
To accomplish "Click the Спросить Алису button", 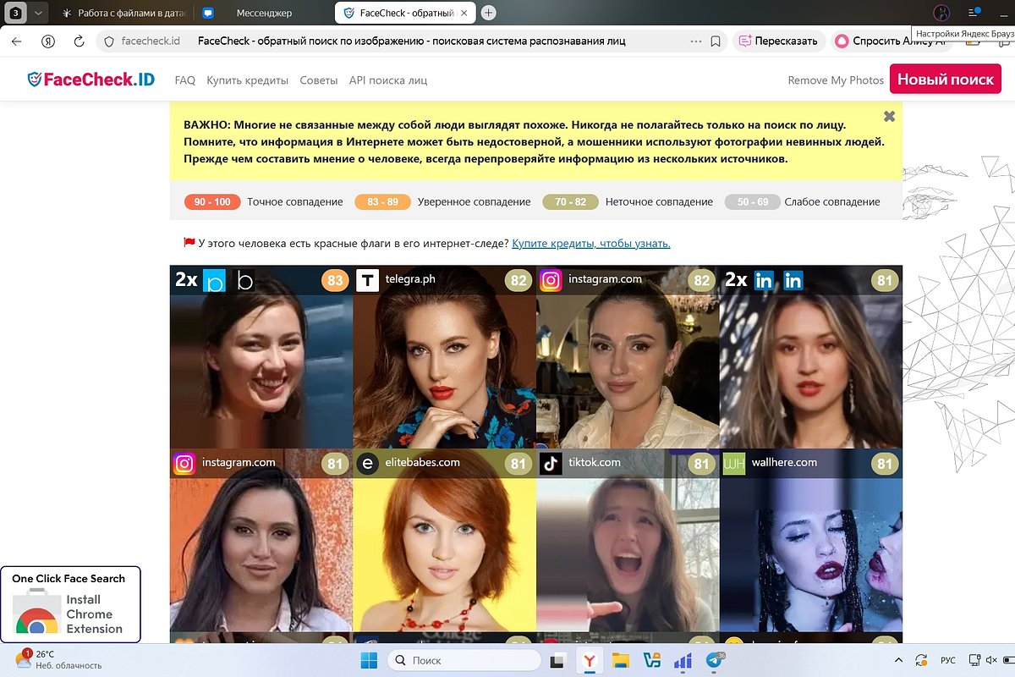I will 892,41.
